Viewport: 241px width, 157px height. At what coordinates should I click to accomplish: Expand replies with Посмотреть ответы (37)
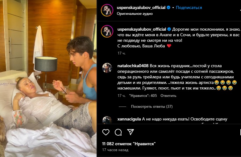[152, 107]
